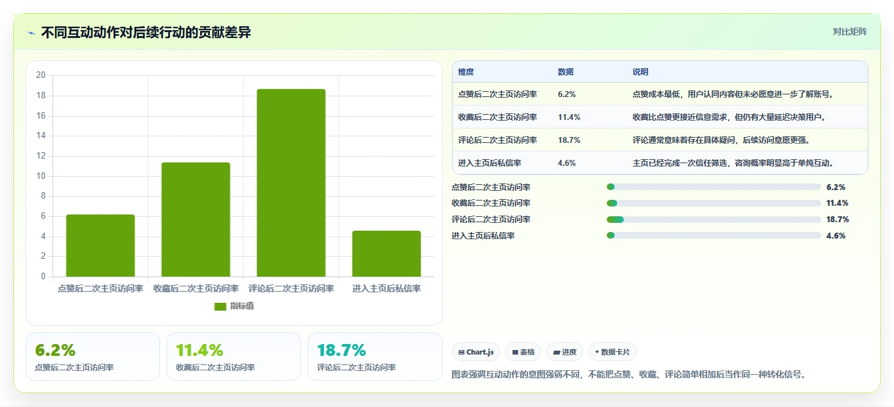Click the title 不同互动动作对后续行动的贡献差异
894x407 pixels.
(x=146, y=32)
